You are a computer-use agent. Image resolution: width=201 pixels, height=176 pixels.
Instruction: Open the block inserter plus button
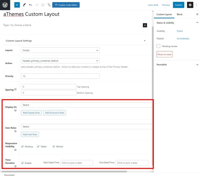pos(17,5)
